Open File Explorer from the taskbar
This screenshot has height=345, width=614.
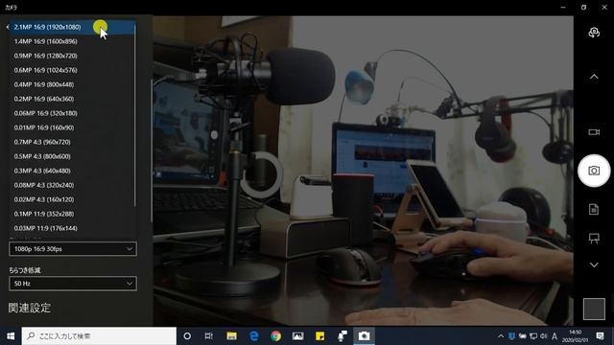(231, 336)
